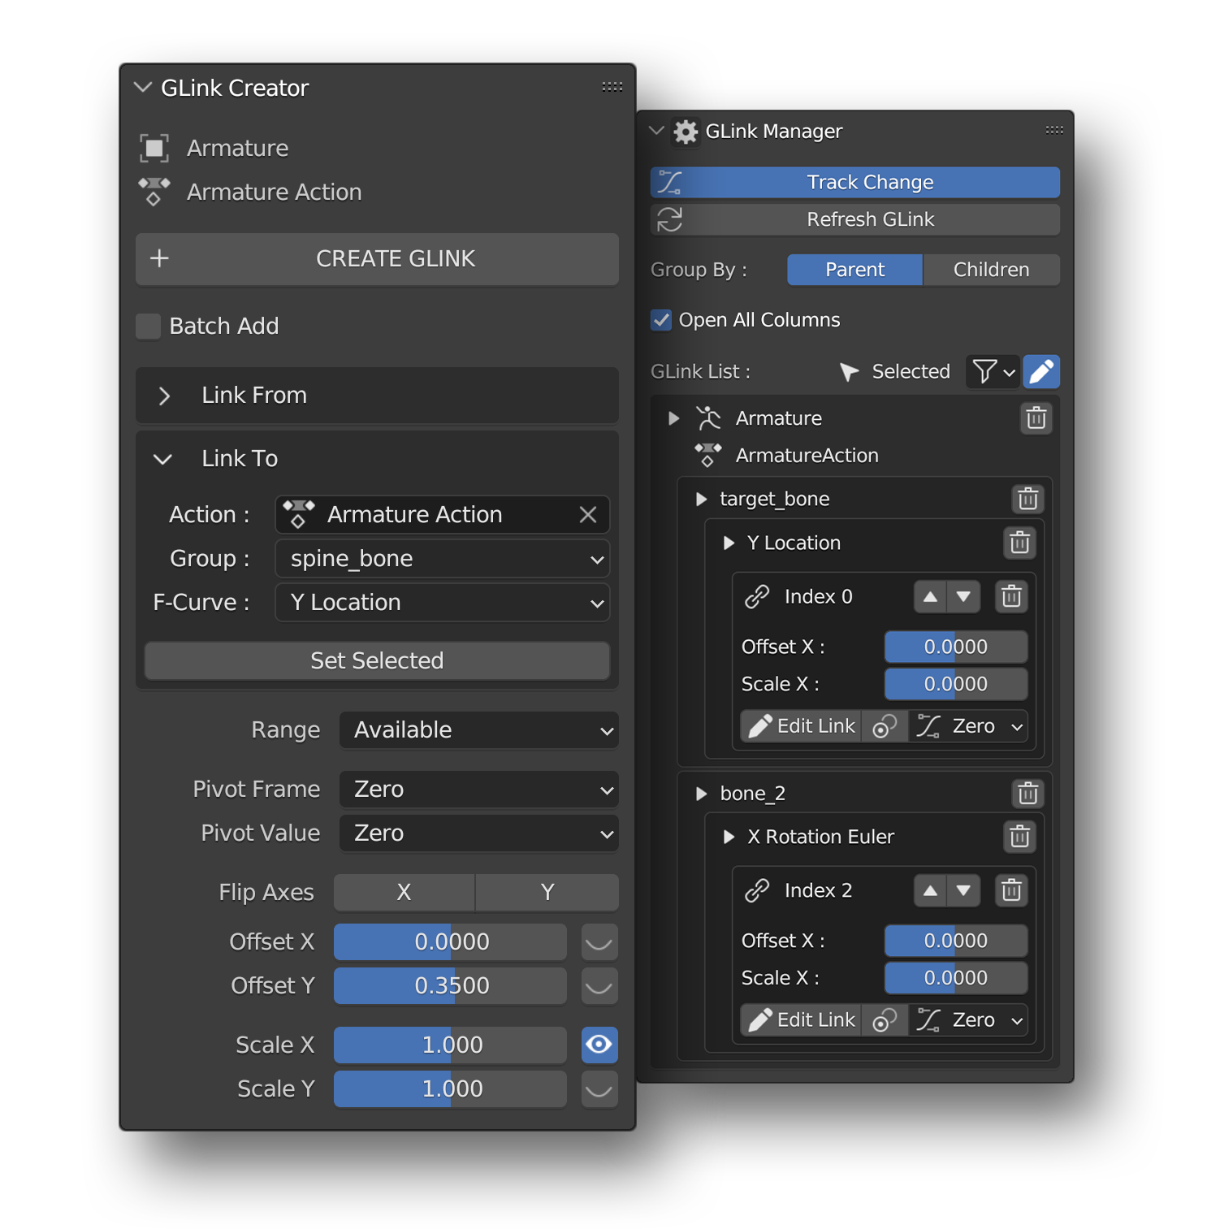The width and height of the screenshot is (1207, 1229).
Task: Expand the bone_2 tree item
Action: click(701, 794)
